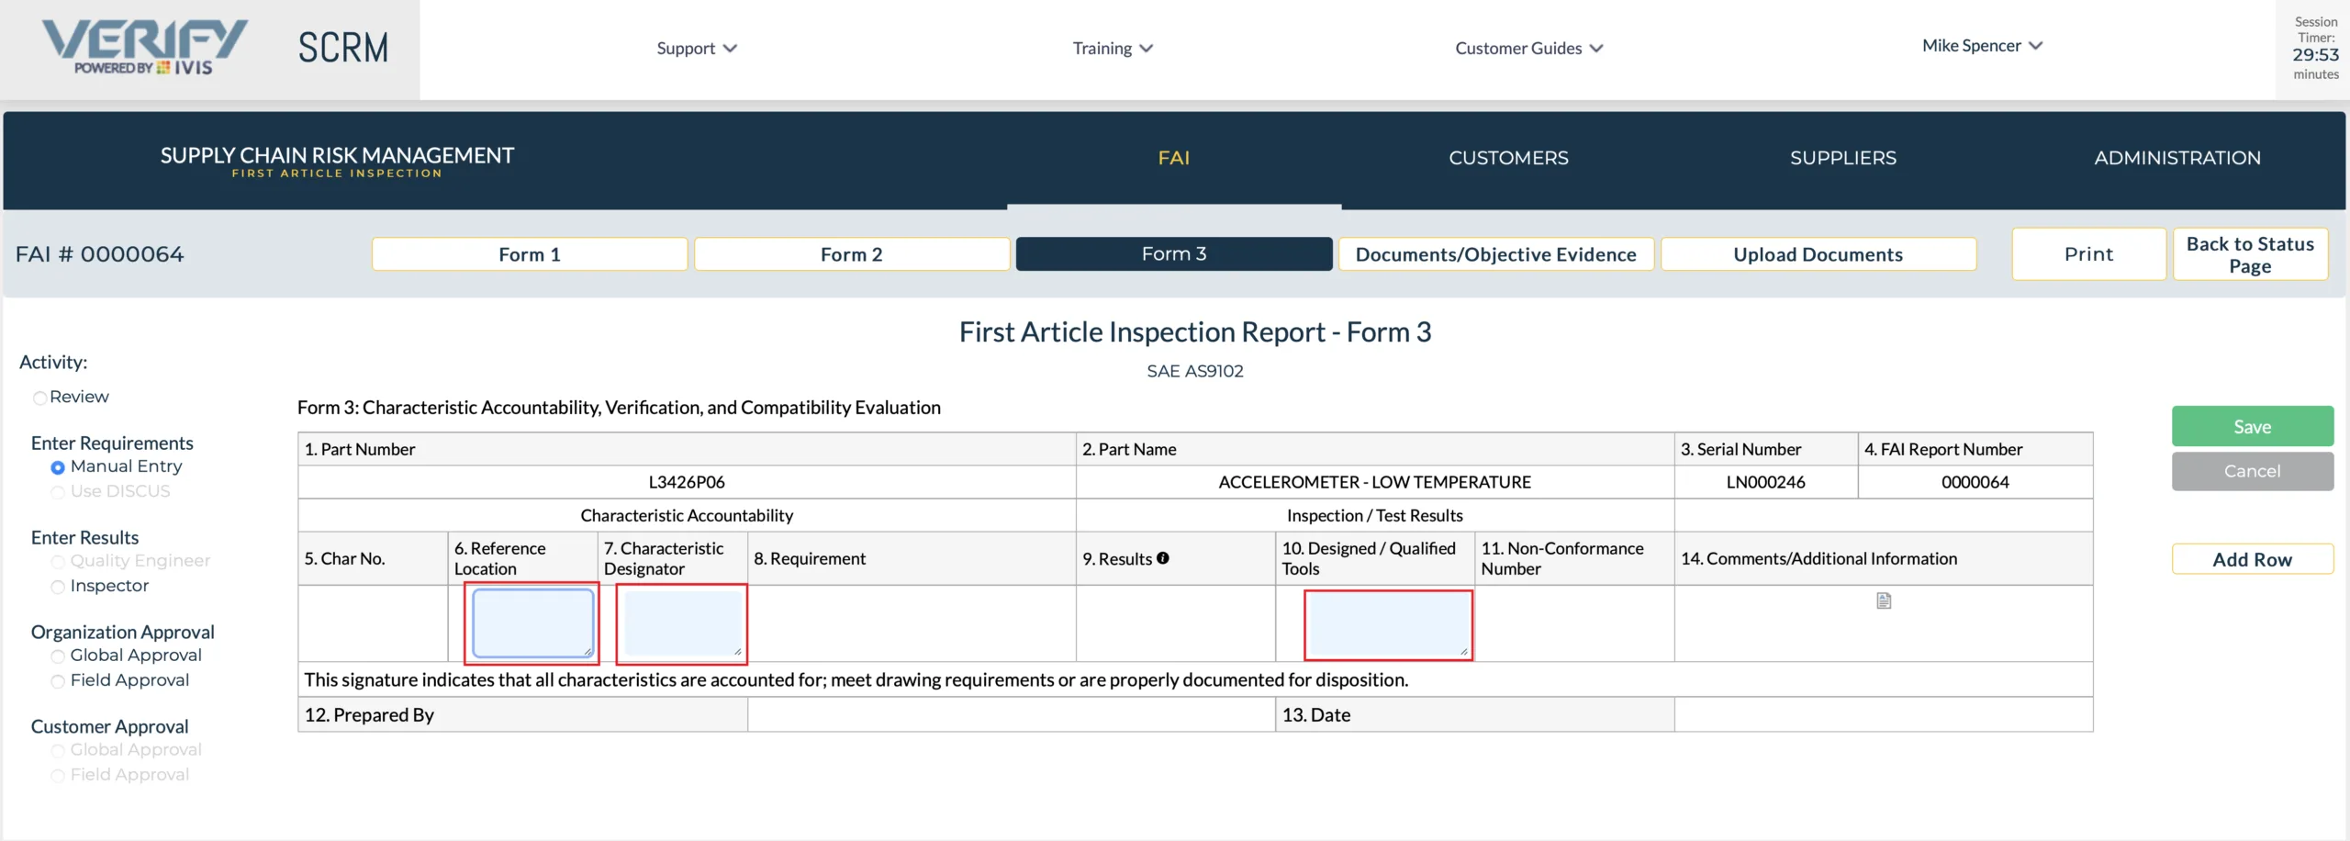
Task: Select the Review activity radio button
Action: click(39, 398)
